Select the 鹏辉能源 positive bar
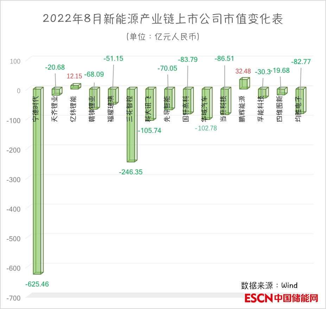 pyautogui.click(x=244, y=84)
